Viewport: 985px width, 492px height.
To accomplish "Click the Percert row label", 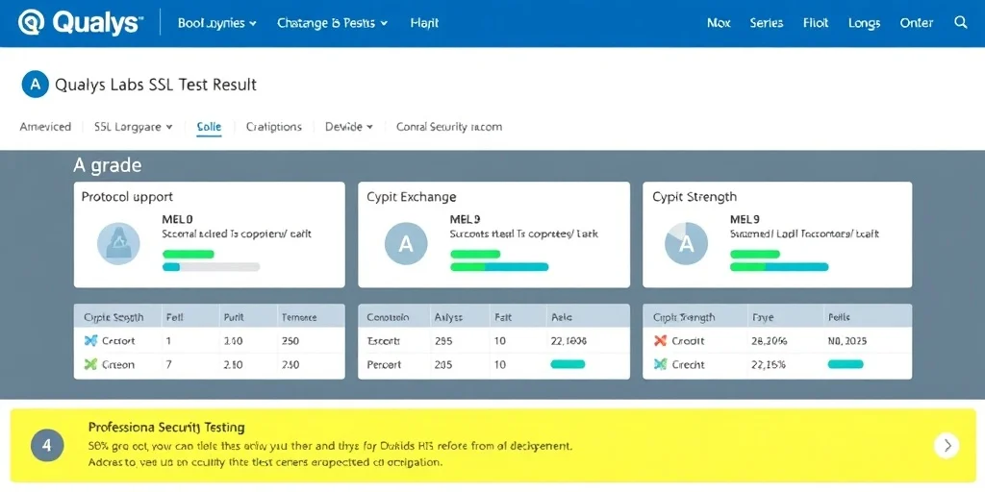I will pyautogui.click(x=384, y=364).
